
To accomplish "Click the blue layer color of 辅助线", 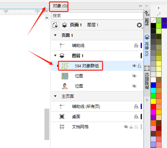I will (x=141, y=45).
